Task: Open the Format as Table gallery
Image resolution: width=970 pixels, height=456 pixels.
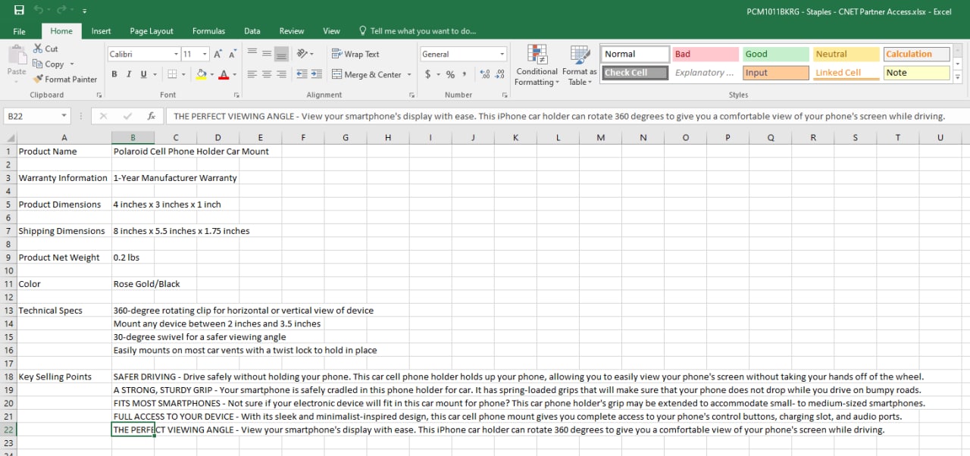Action: point(580,65)
